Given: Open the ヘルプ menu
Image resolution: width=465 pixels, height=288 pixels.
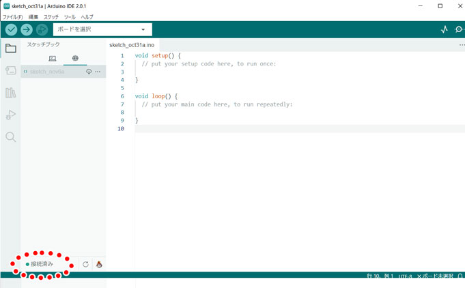Looking at the screenshot, I should pyautogui.click(x=87, y=17).
